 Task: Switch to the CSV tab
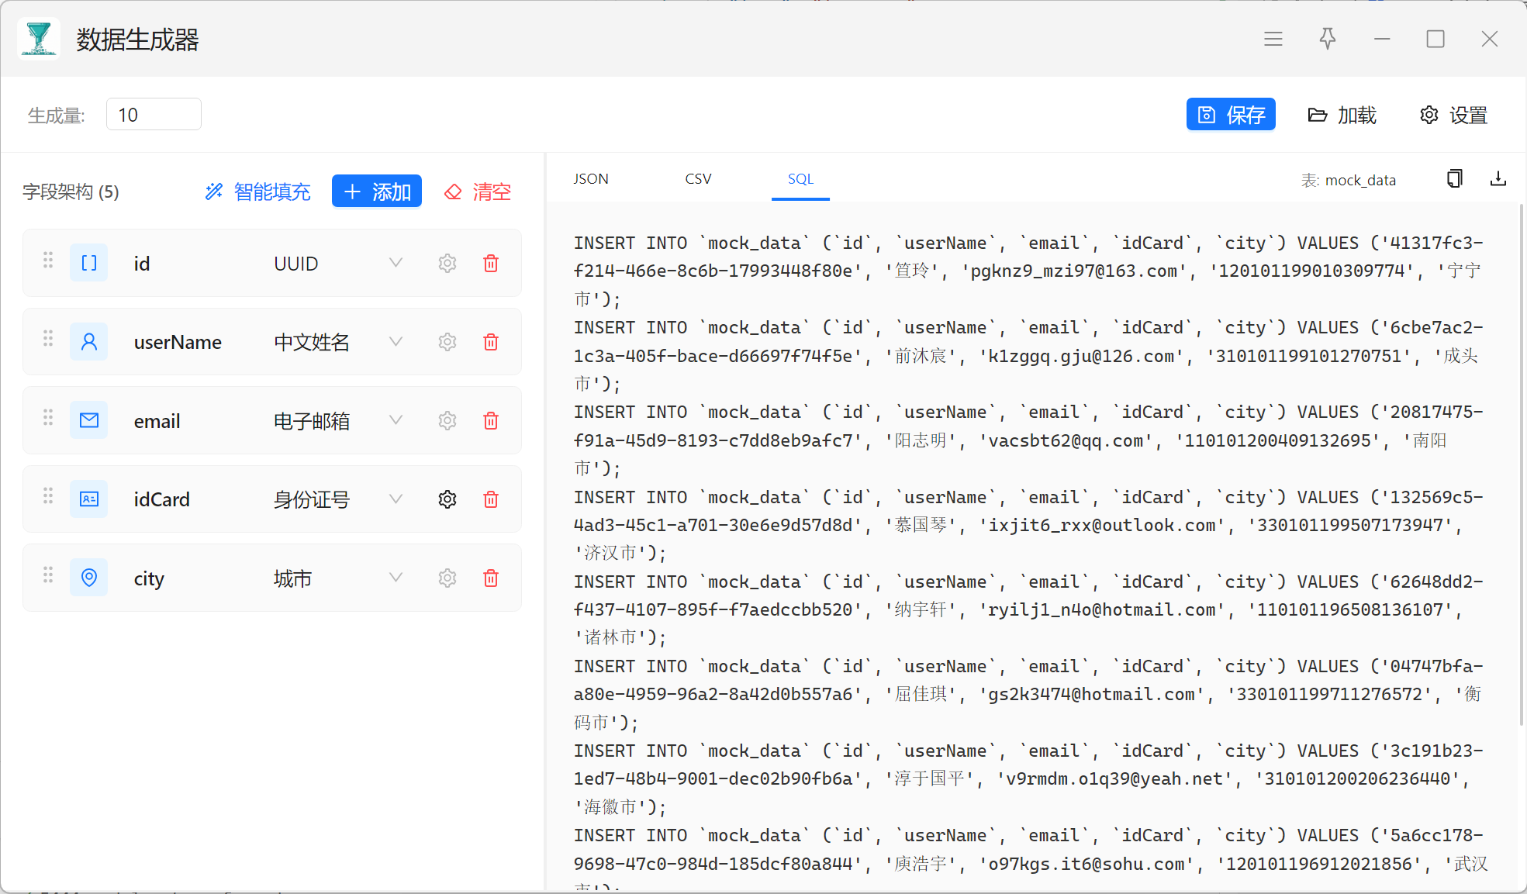(698, 179)
